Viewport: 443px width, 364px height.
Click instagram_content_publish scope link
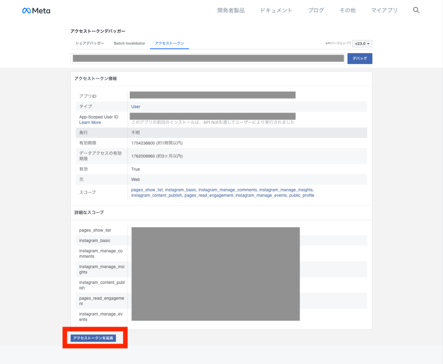click(x=157, y=196)
